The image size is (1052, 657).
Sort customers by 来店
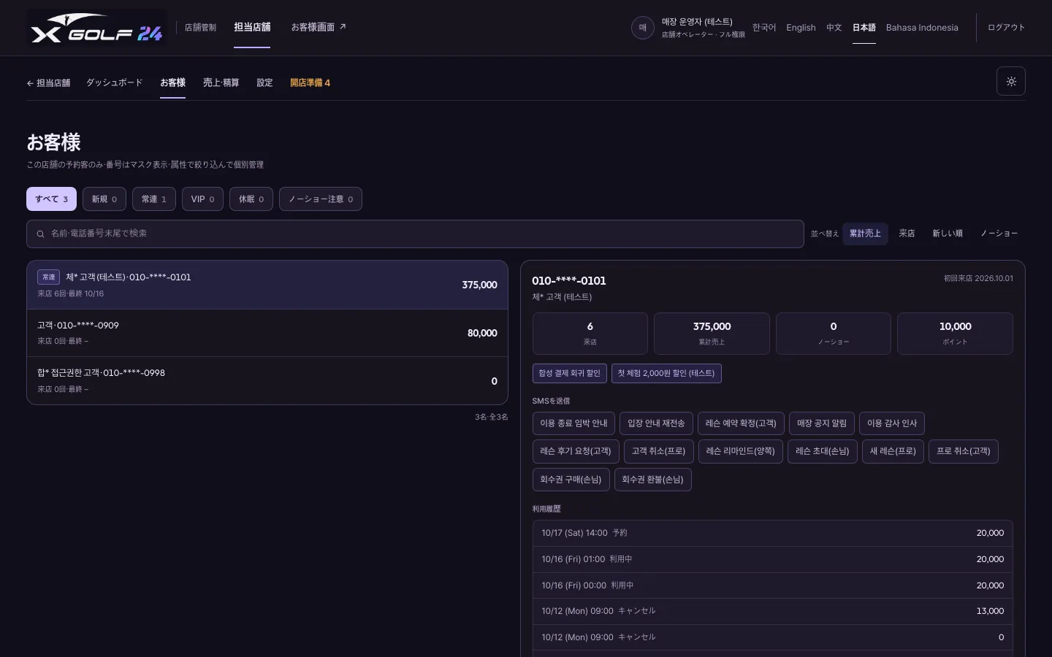[x=907, y=234]
